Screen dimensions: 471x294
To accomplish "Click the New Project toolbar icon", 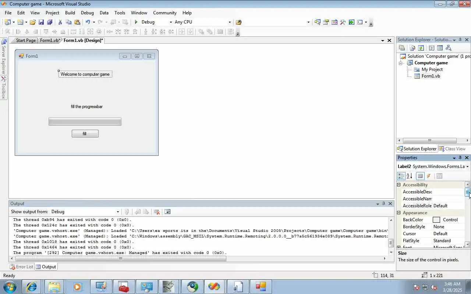I will pyautogui.click(x=8, y=22).
